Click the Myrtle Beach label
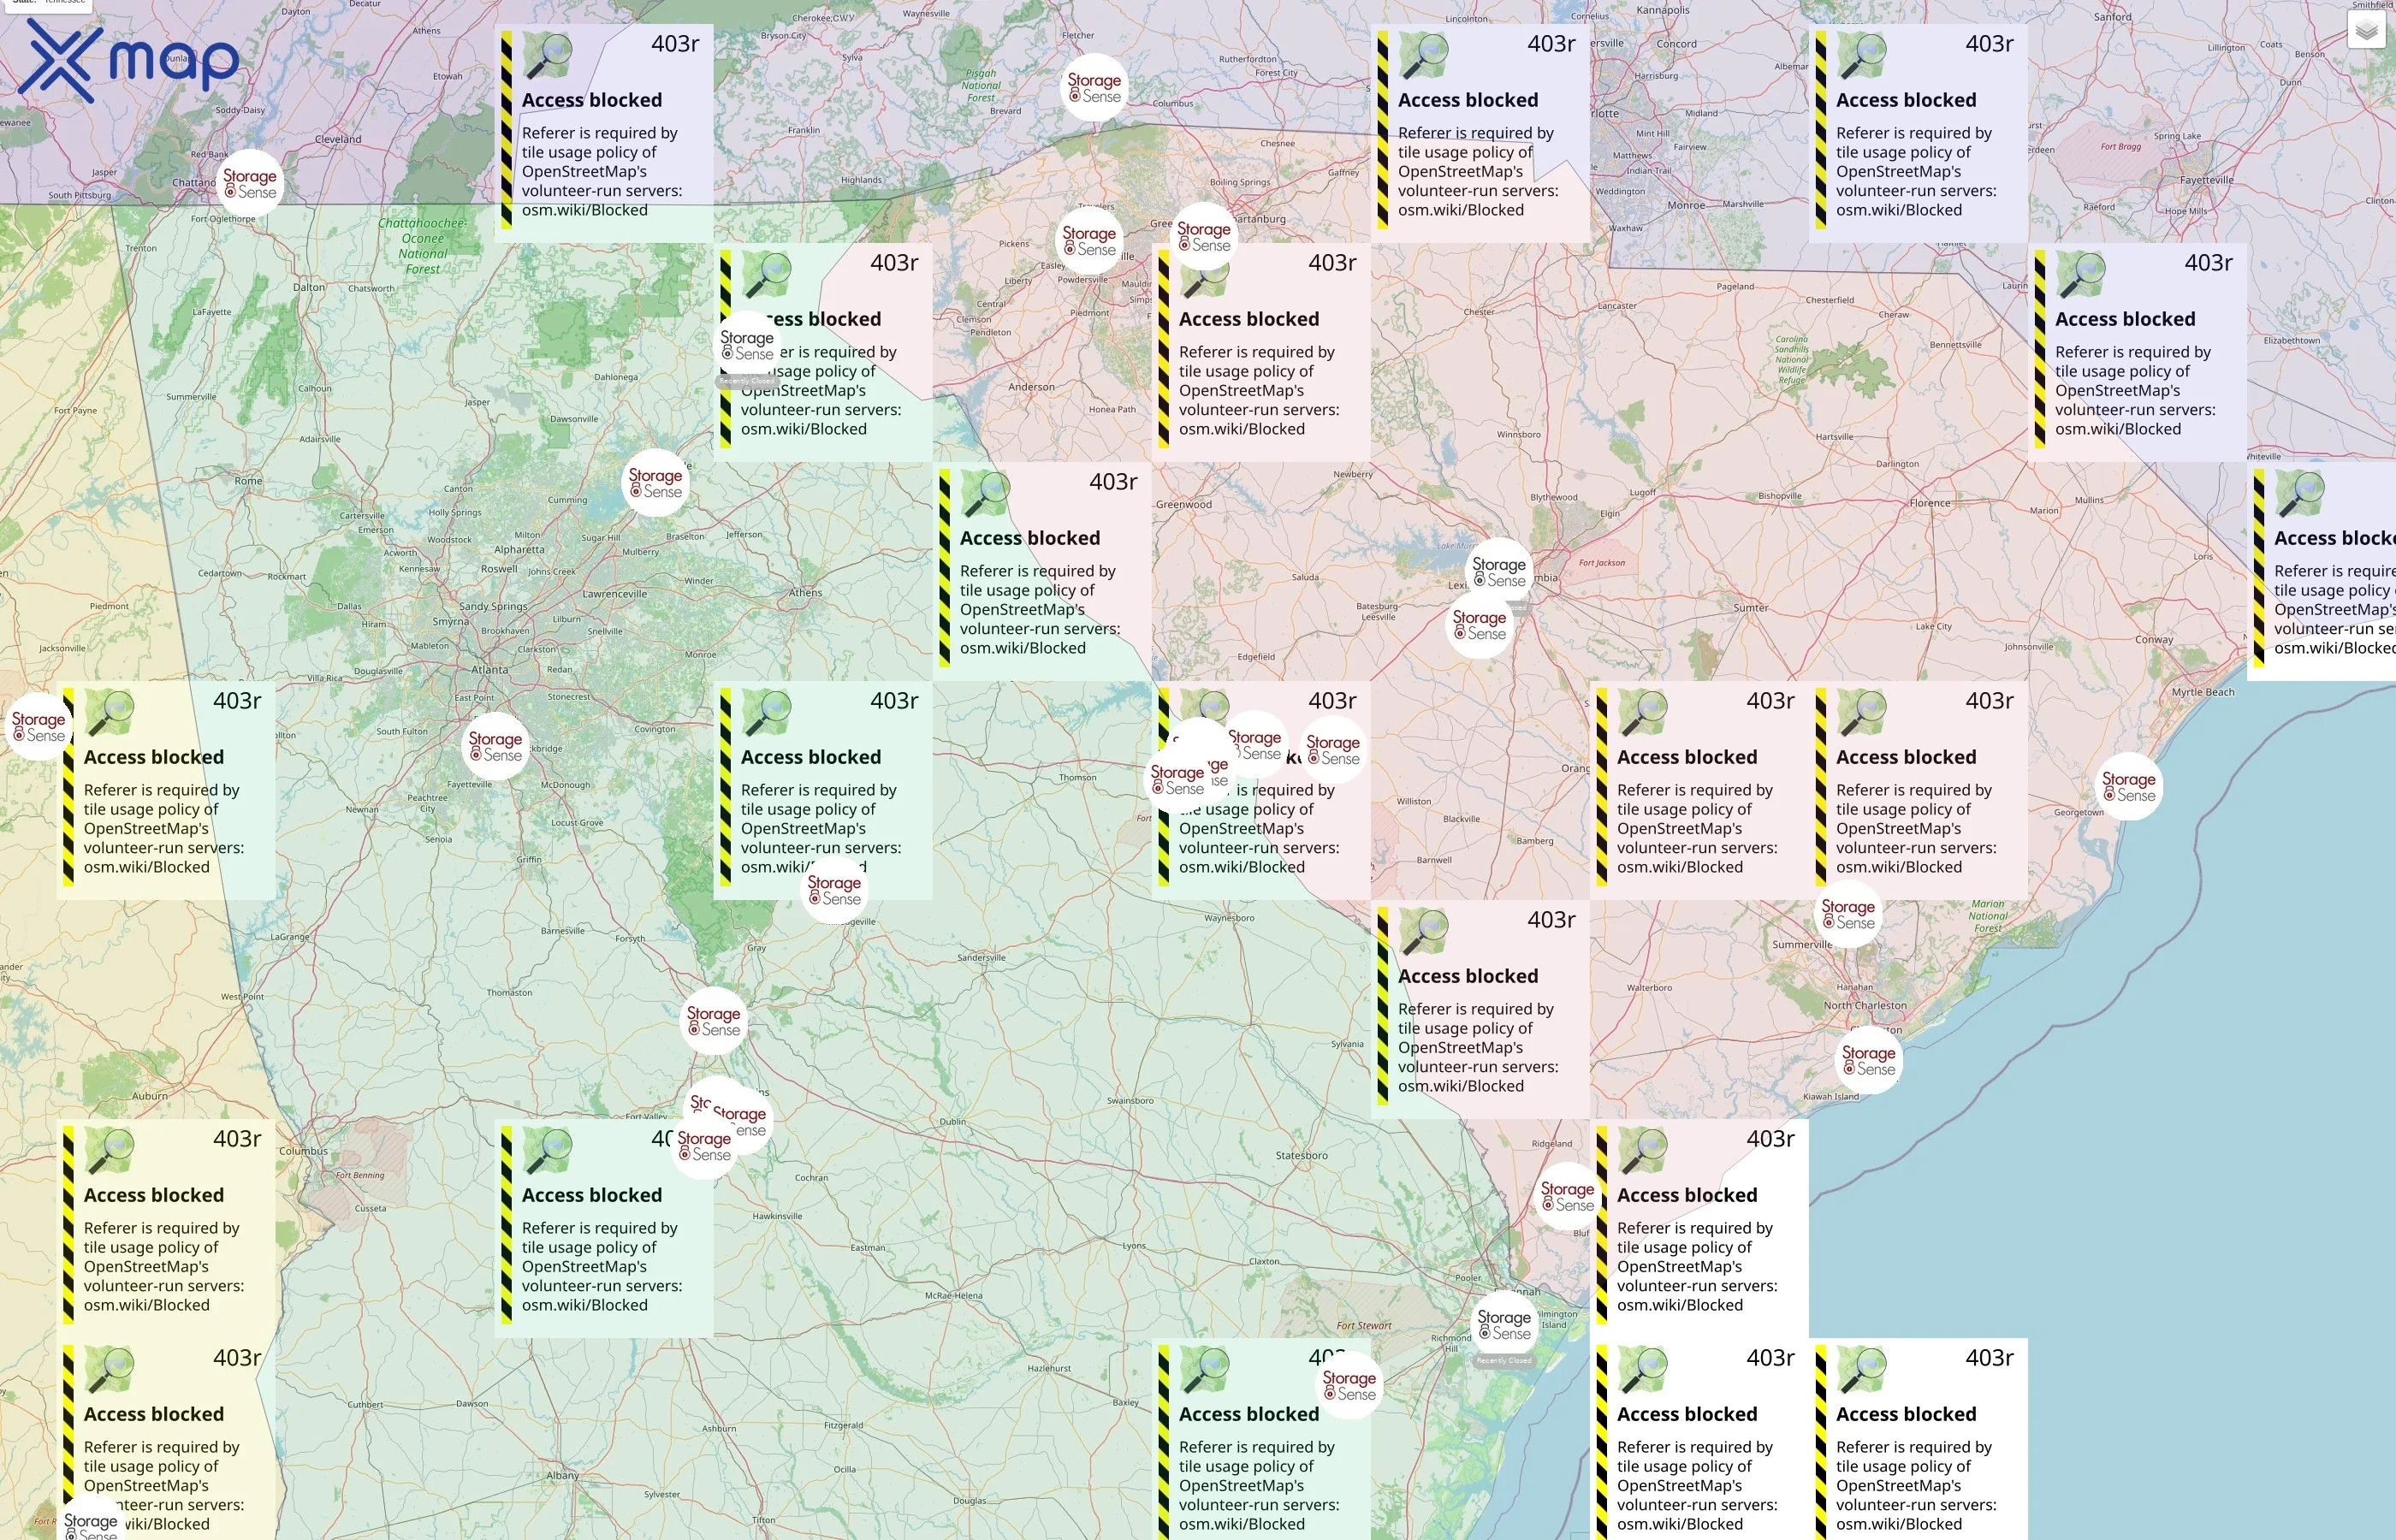 click(x=2203, y=692)
